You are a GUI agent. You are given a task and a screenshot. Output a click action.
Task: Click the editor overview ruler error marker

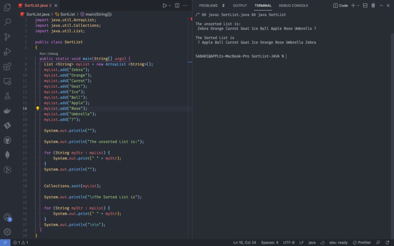[191, 19]
